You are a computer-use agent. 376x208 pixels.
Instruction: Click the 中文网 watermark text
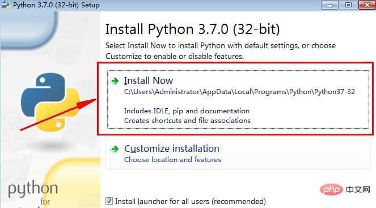pos(358,190)
